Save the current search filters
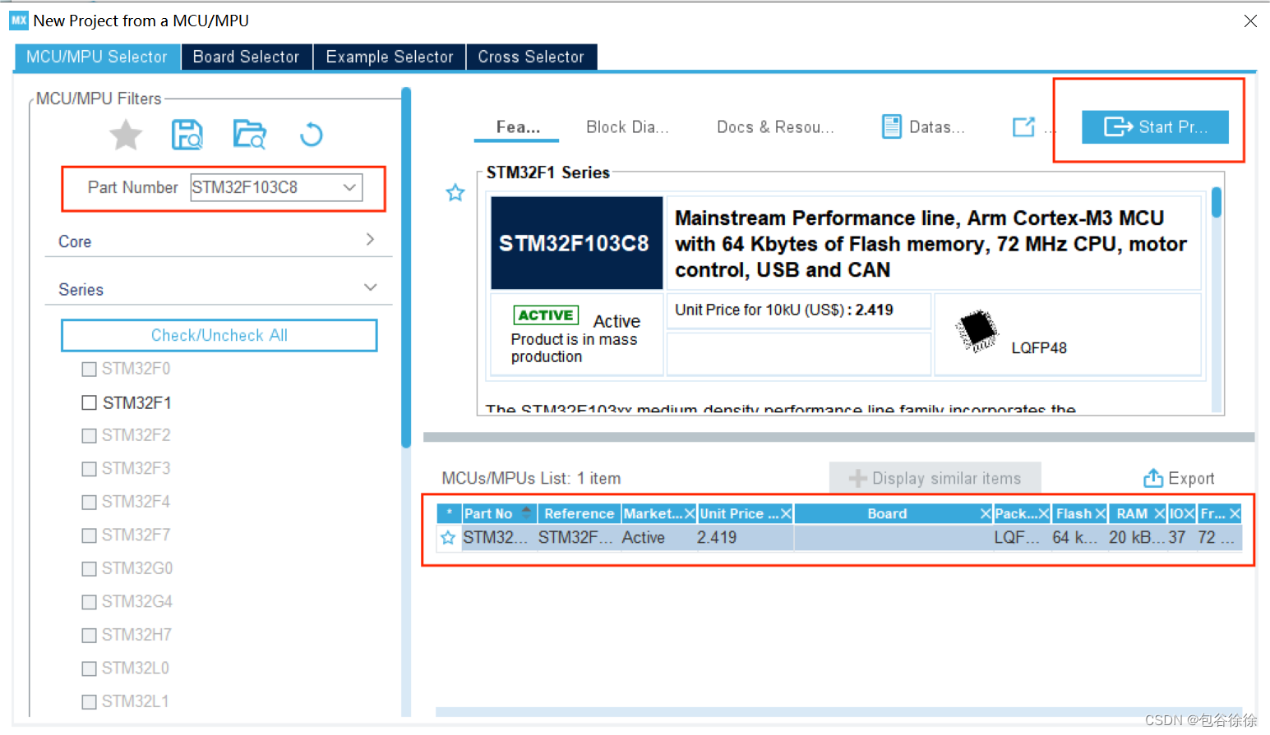Image resolution: width=1270 pixels, height=735 pixels. (187, 135)
